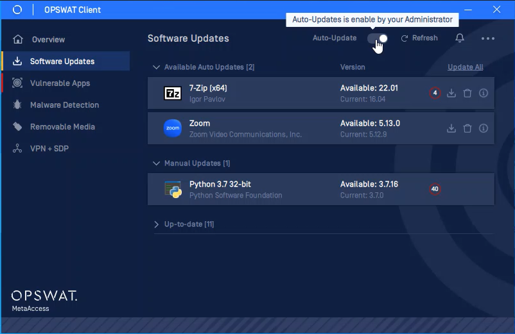
Task: Click the Zoom application logo
Action: point(173,128)
